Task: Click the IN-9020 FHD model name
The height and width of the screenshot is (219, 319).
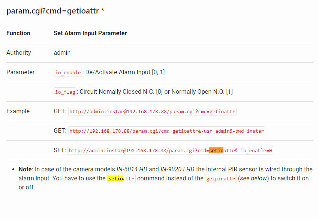Action: pos(177,169)
